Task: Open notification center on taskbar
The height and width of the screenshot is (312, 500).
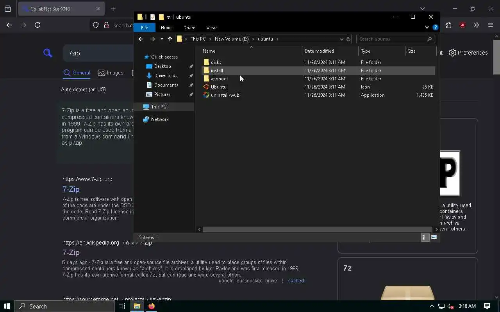Action: point(487,306)
